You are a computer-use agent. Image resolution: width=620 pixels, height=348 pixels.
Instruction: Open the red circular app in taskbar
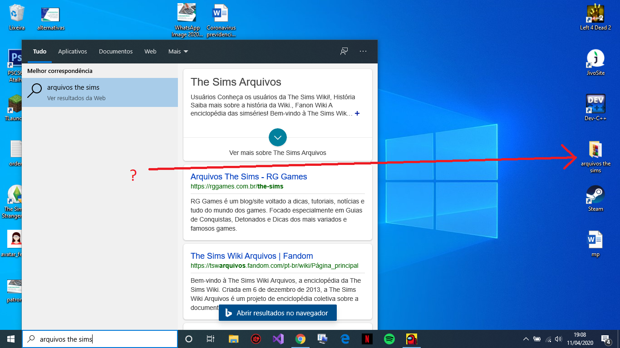pyautogui.click(x=256, y=339)
